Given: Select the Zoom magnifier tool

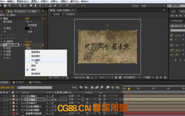Looking at the screenshot, I should click(x=10, y=5).
